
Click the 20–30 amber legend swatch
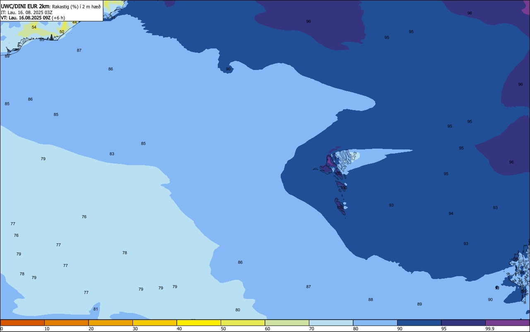tap(111, 322)
